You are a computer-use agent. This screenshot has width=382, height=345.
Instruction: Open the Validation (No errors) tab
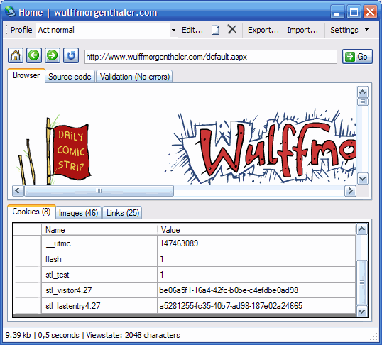coord(134,77)
